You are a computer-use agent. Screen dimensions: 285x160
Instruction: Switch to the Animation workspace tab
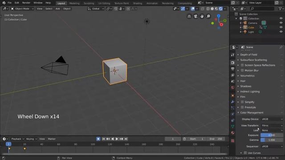[x=152, y=3]
